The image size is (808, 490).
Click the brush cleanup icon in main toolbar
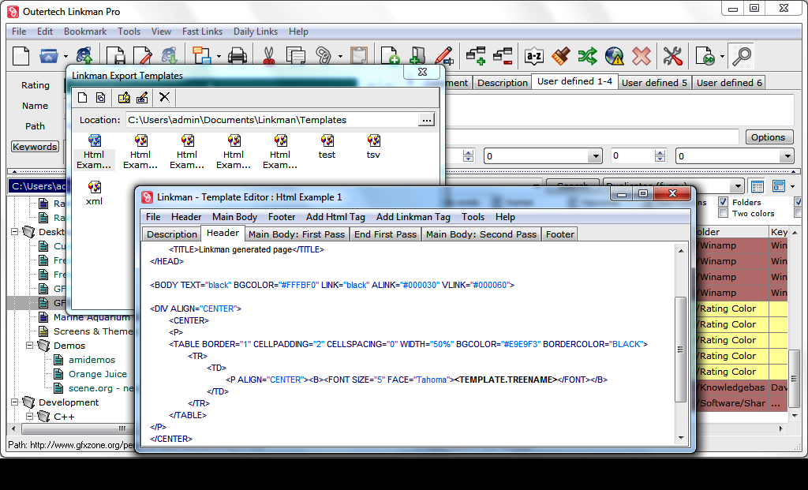click(x=561, y=56)
